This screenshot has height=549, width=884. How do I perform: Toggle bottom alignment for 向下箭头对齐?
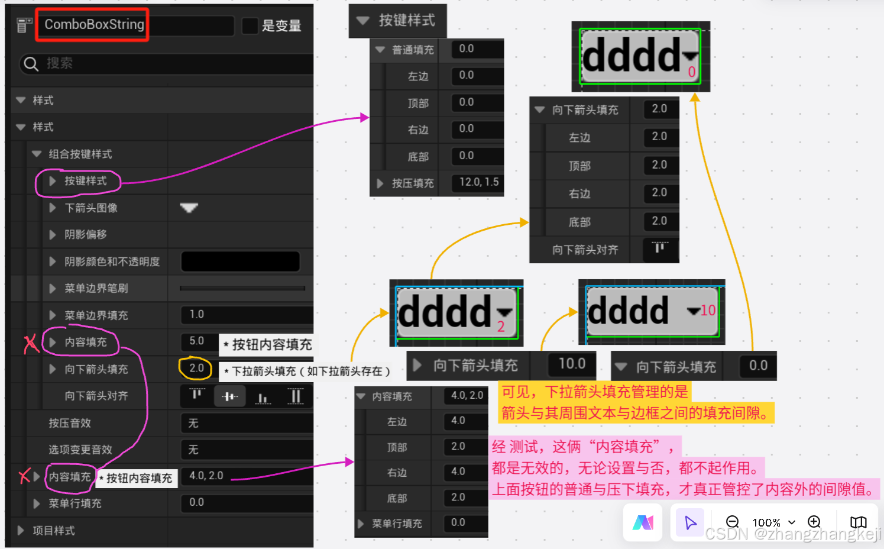(263, 396)
